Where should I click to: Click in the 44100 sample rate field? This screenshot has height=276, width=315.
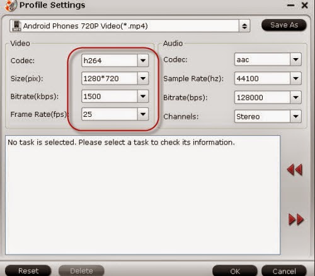(262, 78)
